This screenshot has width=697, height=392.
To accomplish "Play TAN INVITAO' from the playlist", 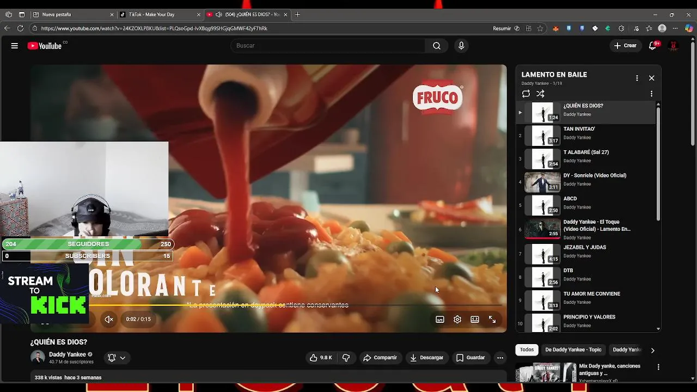I will (x=586, y=136).
